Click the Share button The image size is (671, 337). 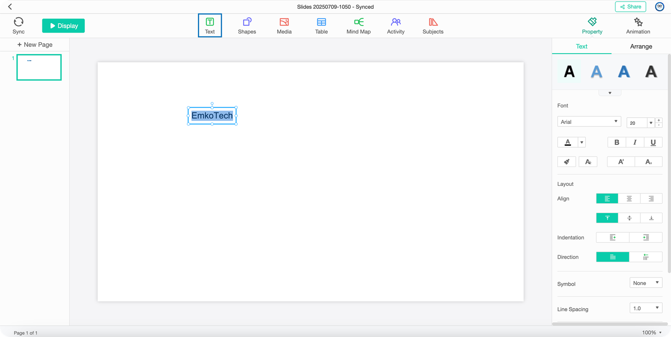click(630, 7)
